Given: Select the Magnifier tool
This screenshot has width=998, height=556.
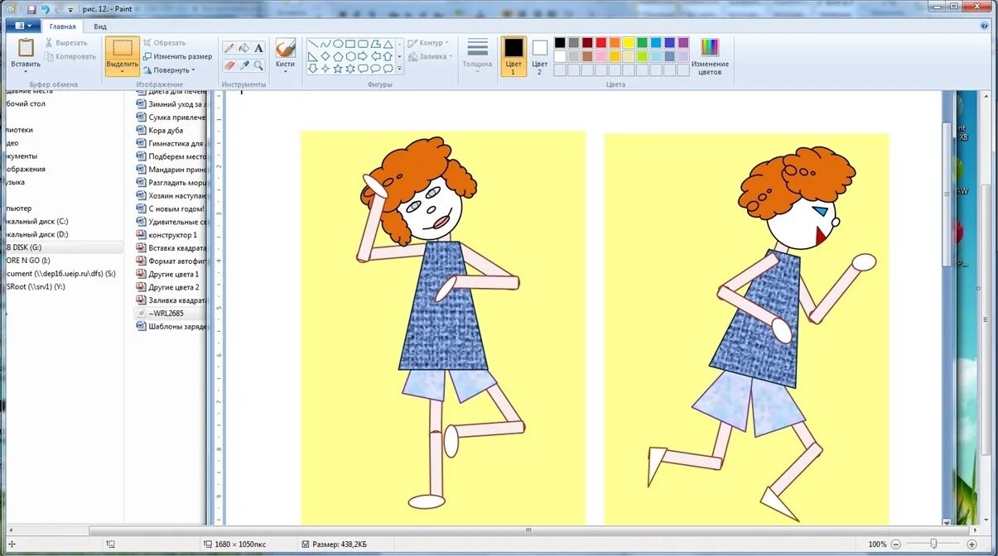Looking at the screenshot, I should (258, 65).
